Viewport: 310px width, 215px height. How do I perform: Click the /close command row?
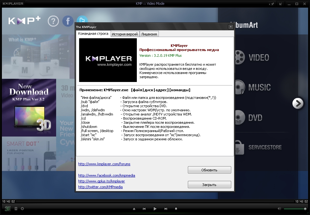coord(137,122)
